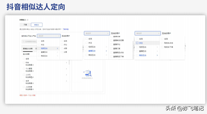Screen dimensions: 207x114
Task: Open the 了解详情 link
Action: (x=65, y=29)
